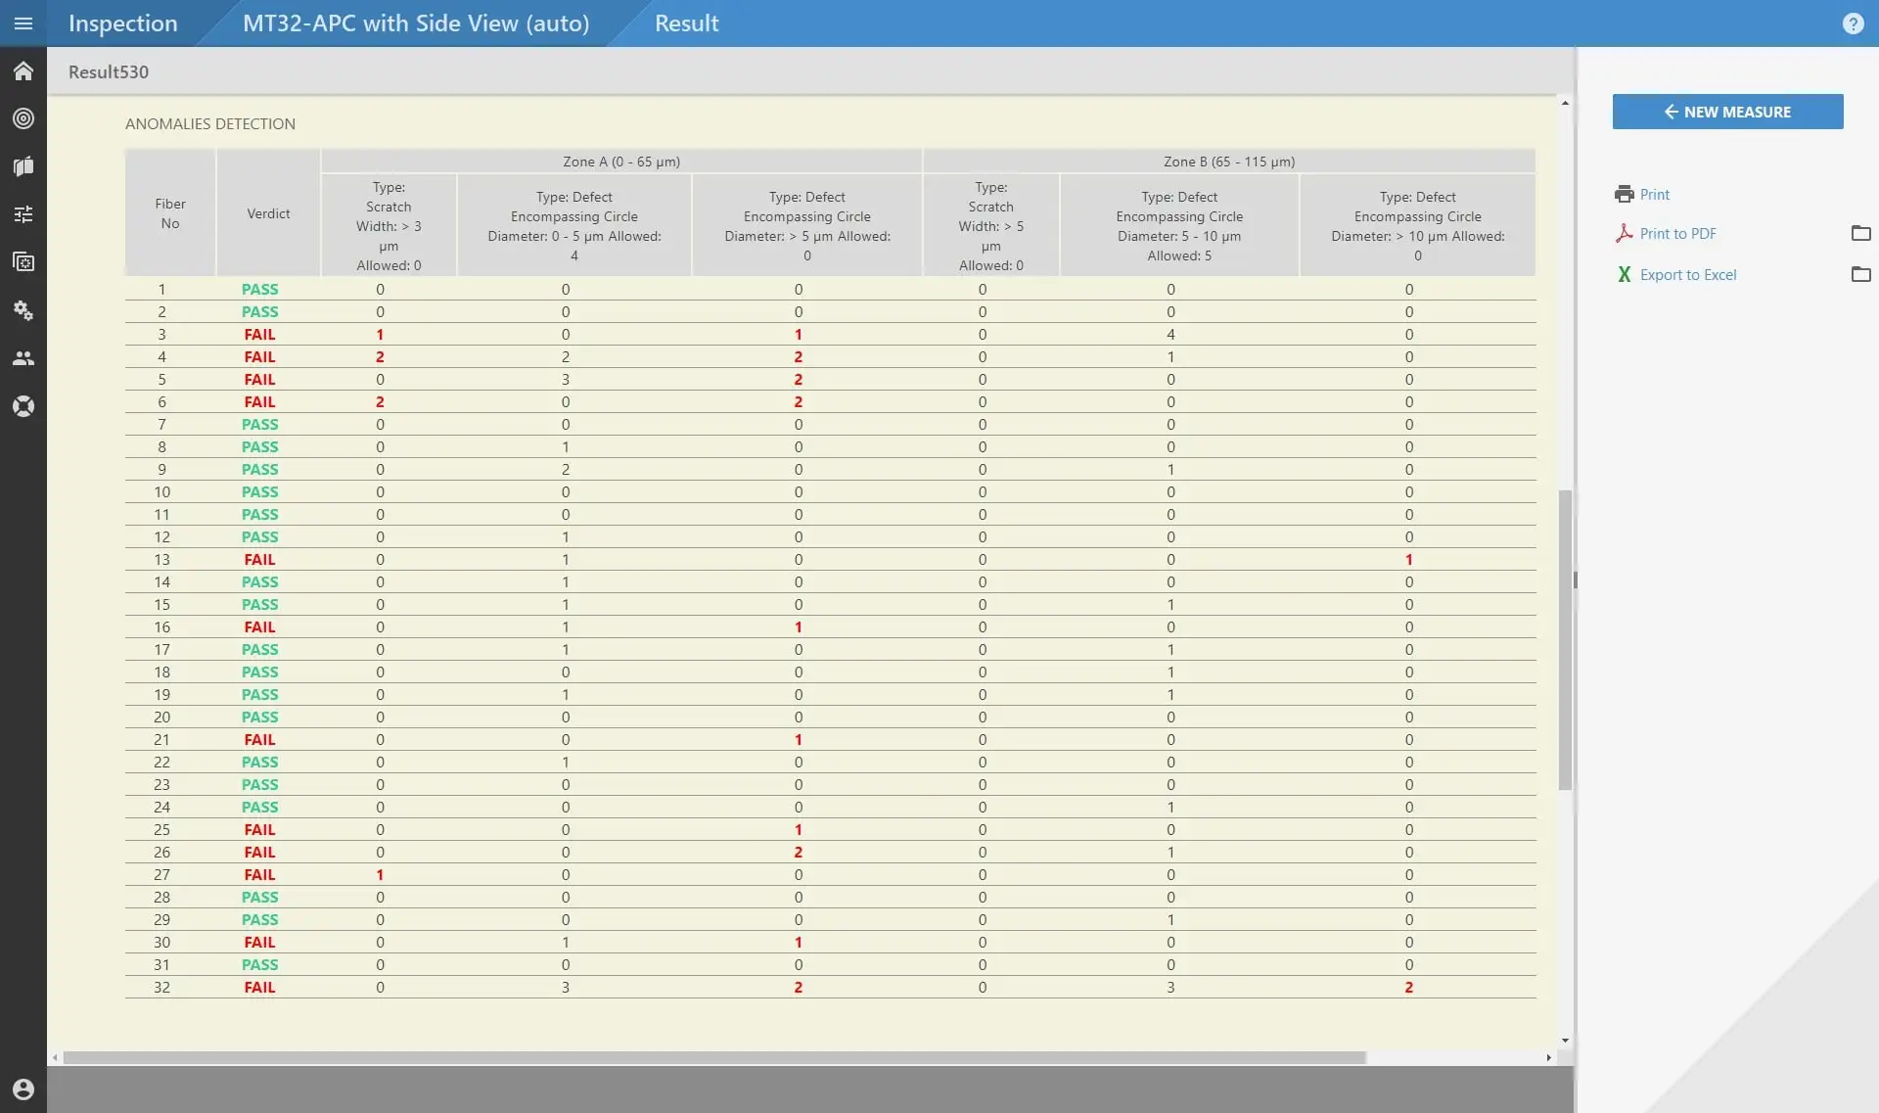Click the vertical scrollbar down arrow
The width and height of the screenshot is (1879, 1113).
[1565, 1041]
